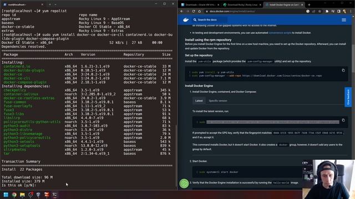Copy the yum-utils repository setup code block
This screenshot has height=199, width=355.
343,70
